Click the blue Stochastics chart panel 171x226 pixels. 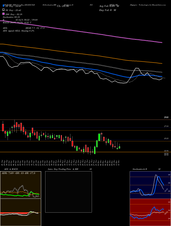pos(150,185)
